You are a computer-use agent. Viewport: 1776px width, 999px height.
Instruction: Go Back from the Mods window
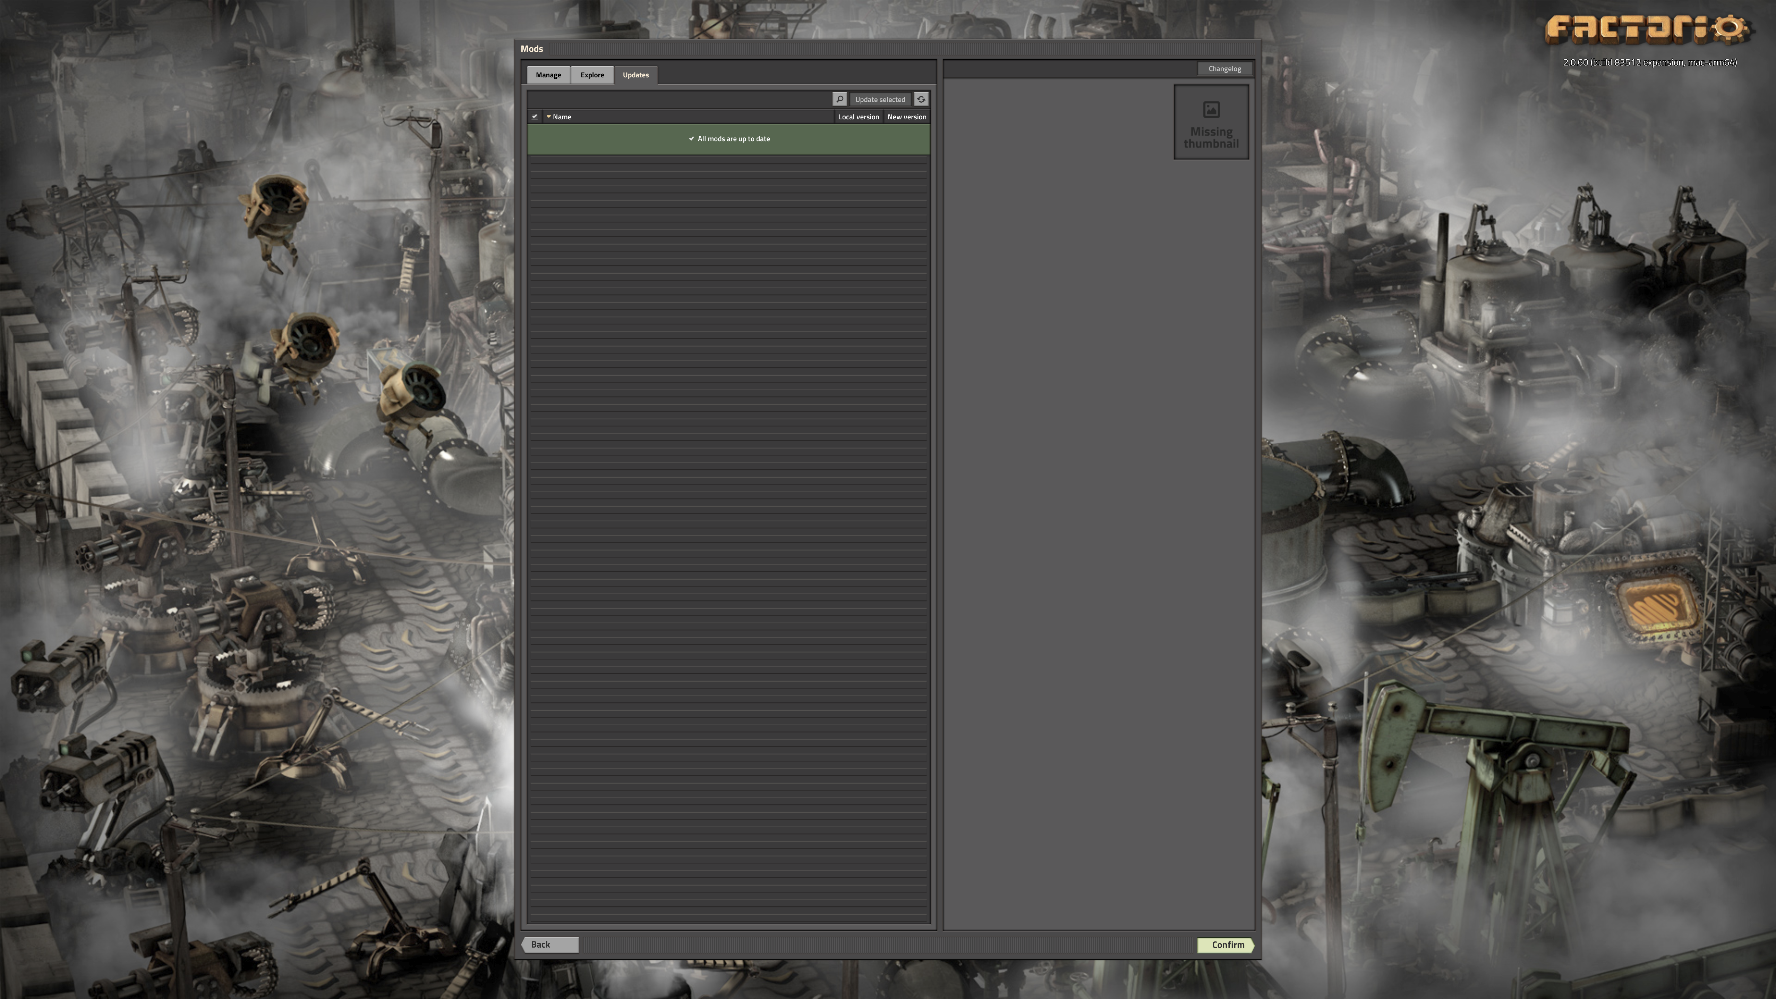(x=549, y=945)
